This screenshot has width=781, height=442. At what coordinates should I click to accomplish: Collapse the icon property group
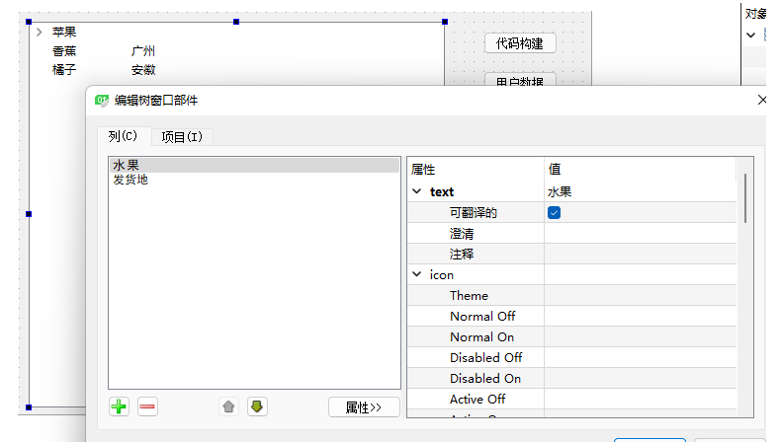pyautogui.click(x=417, y=274)
